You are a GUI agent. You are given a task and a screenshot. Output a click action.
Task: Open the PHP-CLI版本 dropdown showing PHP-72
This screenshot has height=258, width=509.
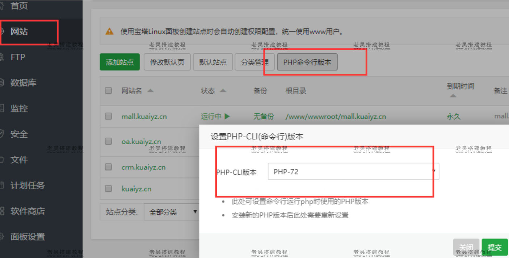pyautogui.click(x=353, y=171)
